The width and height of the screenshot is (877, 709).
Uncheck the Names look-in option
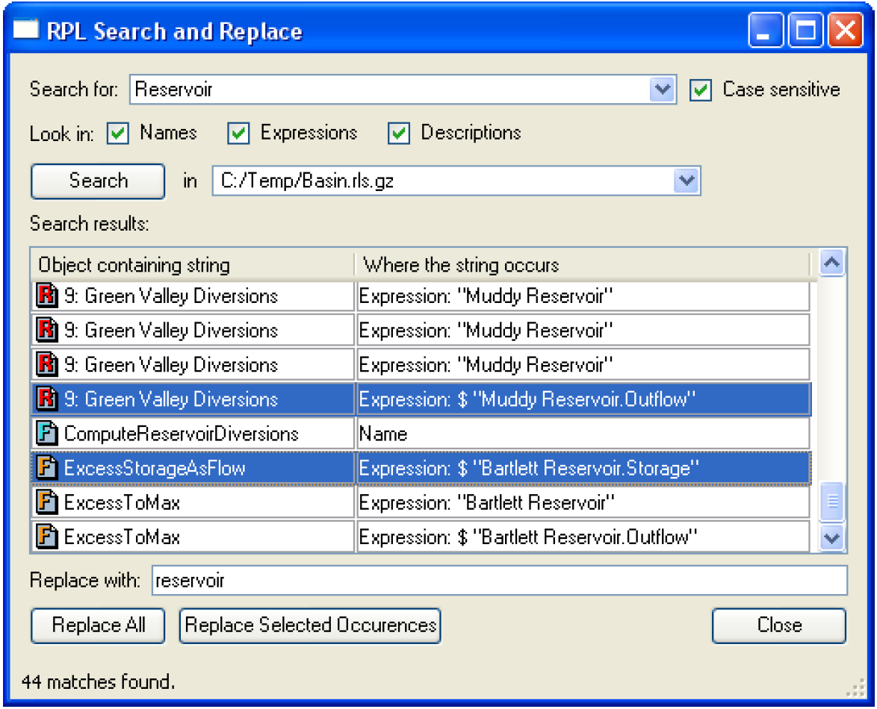point(119,134)
